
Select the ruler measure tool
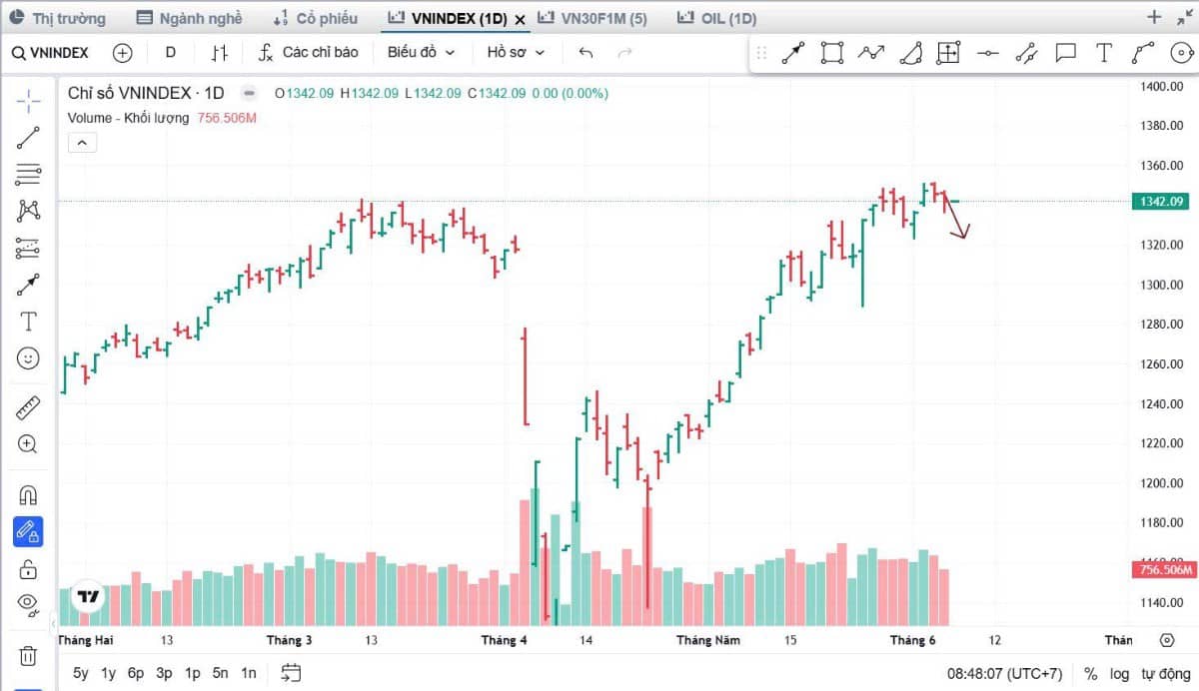coord(28,407)
